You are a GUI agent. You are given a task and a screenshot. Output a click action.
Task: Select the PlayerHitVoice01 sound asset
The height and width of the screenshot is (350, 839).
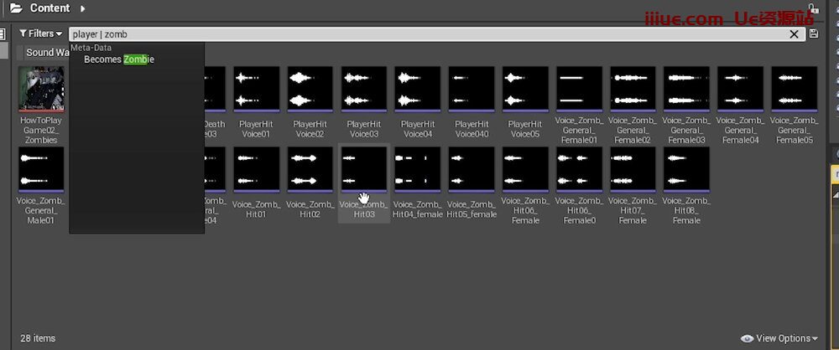(256, 90)
